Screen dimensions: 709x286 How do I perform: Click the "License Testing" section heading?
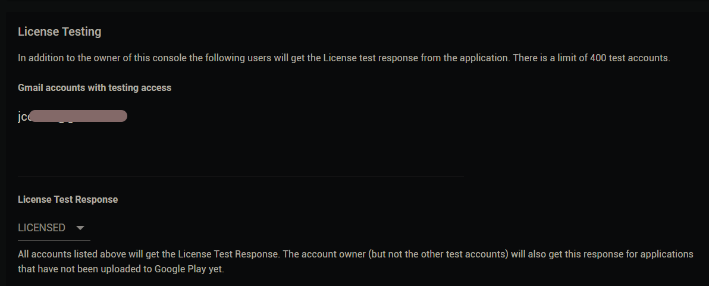tap(59, 32)
